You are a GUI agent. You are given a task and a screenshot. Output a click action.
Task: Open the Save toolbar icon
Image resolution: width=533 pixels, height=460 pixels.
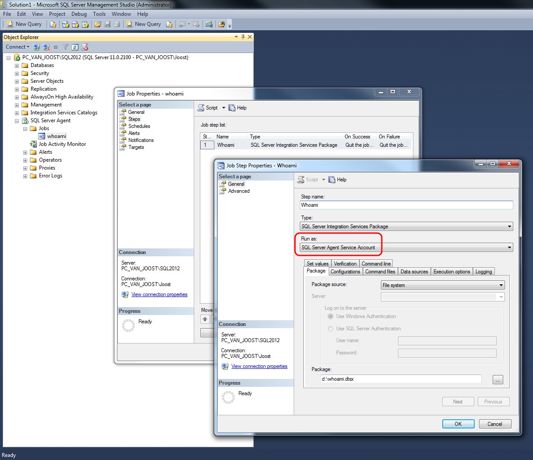pos(108,24)
